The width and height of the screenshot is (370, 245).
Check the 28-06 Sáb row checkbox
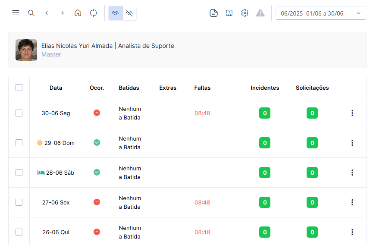click(x=19, y=173)
